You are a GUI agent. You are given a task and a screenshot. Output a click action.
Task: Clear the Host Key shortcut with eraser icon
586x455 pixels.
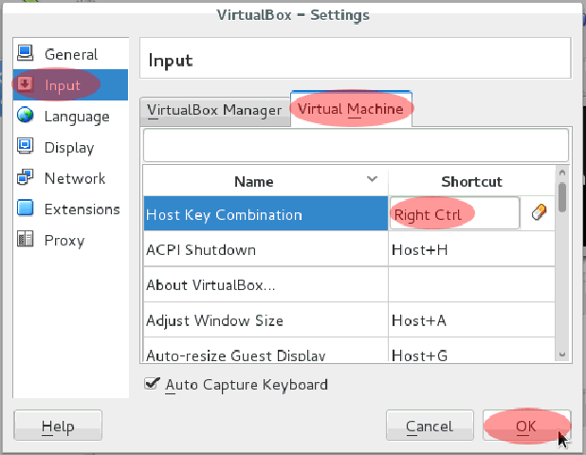click(x=539, y=213)
